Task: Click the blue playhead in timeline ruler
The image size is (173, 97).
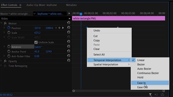Action: click(81, 14)
